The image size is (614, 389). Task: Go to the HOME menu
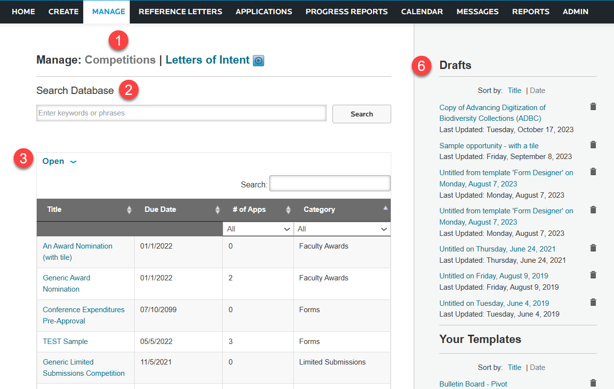24,12
